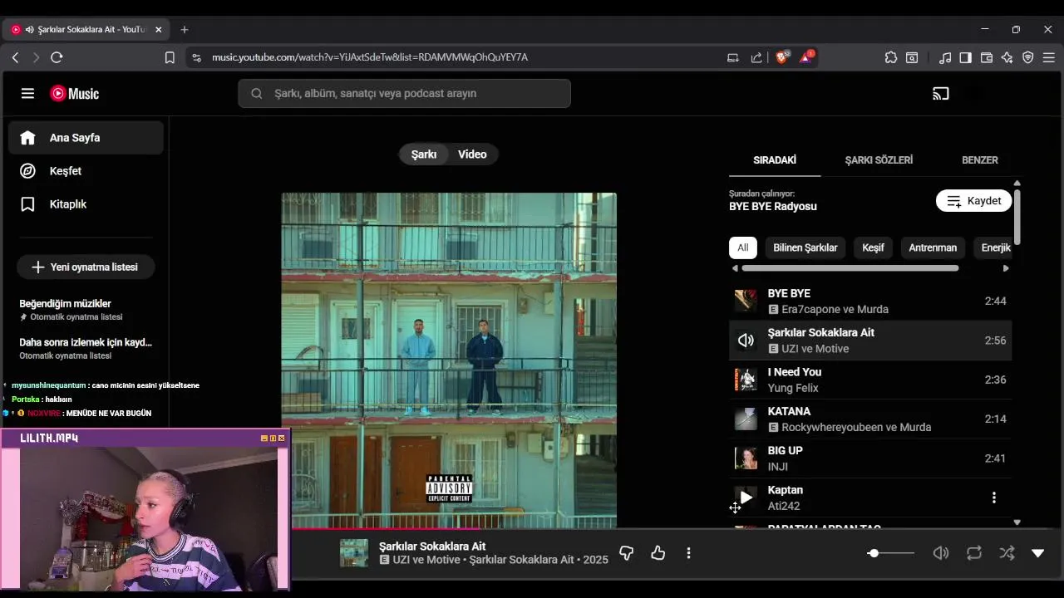Go to Ana Sayfa in sidebar
This screenshot has height=598, width=1064.
click(86, 138)
